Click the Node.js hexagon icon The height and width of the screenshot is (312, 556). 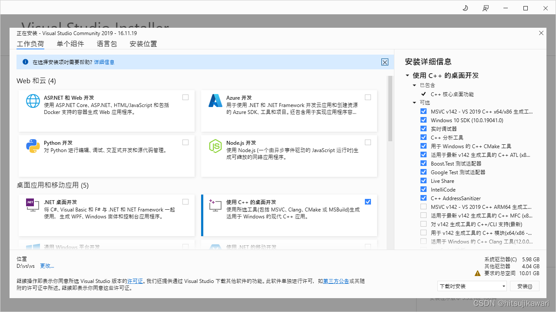pyautogui.click(x=215, y=146)
